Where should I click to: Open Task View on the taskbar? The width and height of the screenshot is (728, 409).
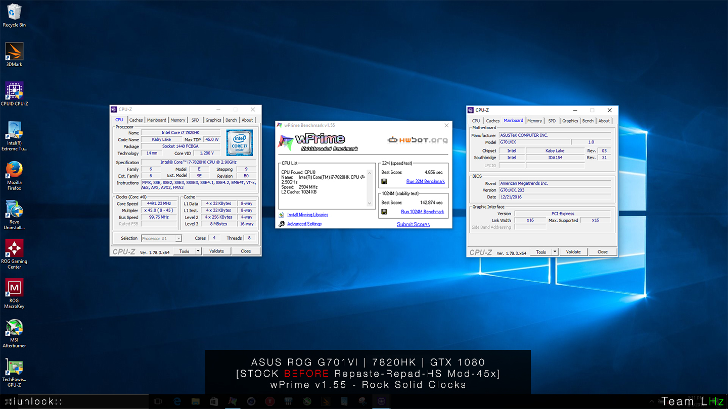(157, 401)
